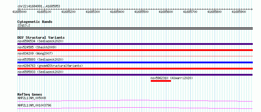This screenshot has height=112, width=261.
Task: Select the gray 22q13.2 cytogenetic band bar
Action: [x=135, y=28]
